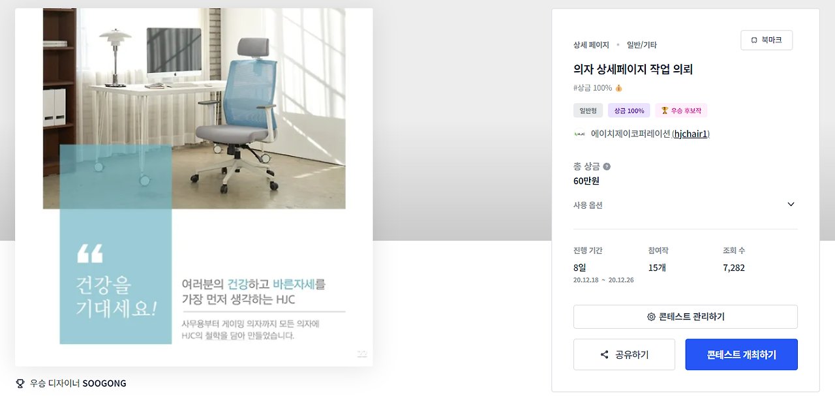Open the 일반/기타 subcategory breadcrumb
The width and height of the screenshot is (835, 396).
[642, 45]
